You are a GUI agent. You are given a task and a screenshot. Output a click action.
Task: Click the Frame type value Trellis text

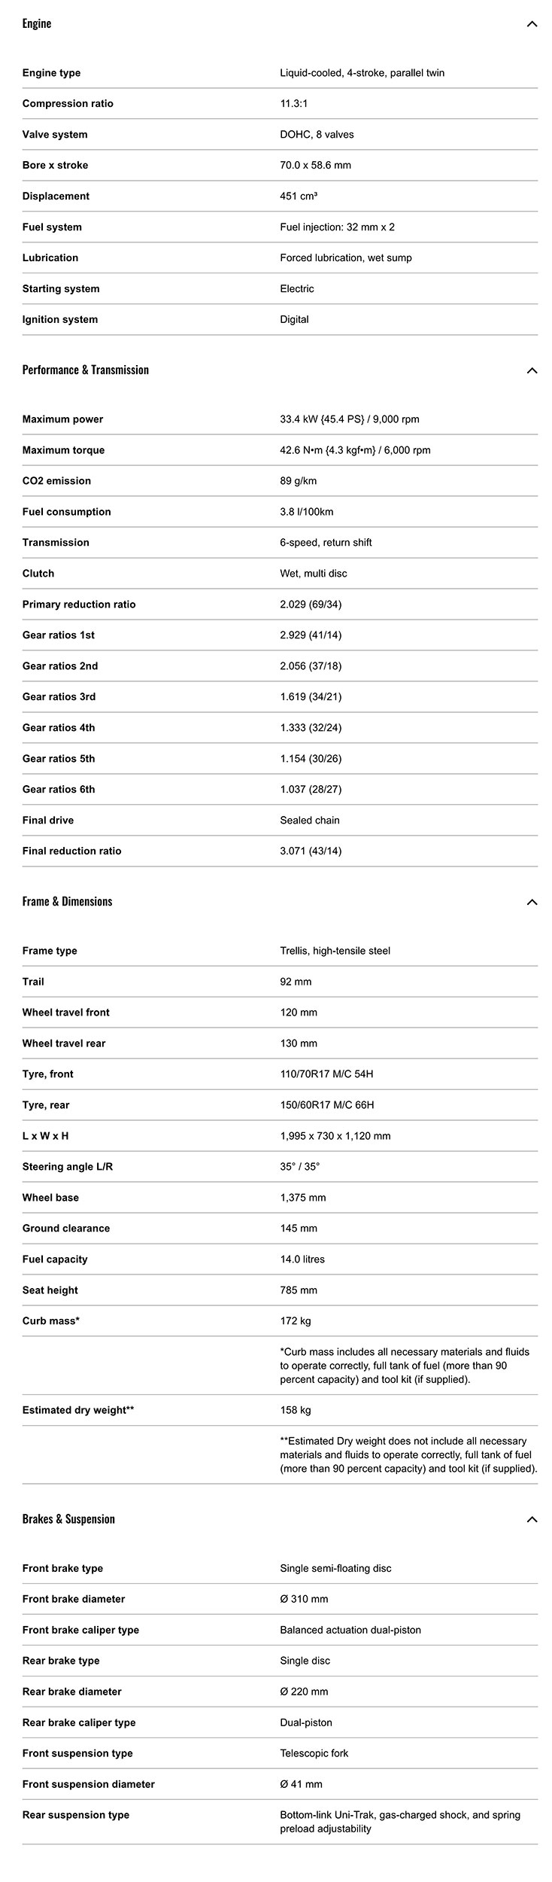tap(335, 951)
